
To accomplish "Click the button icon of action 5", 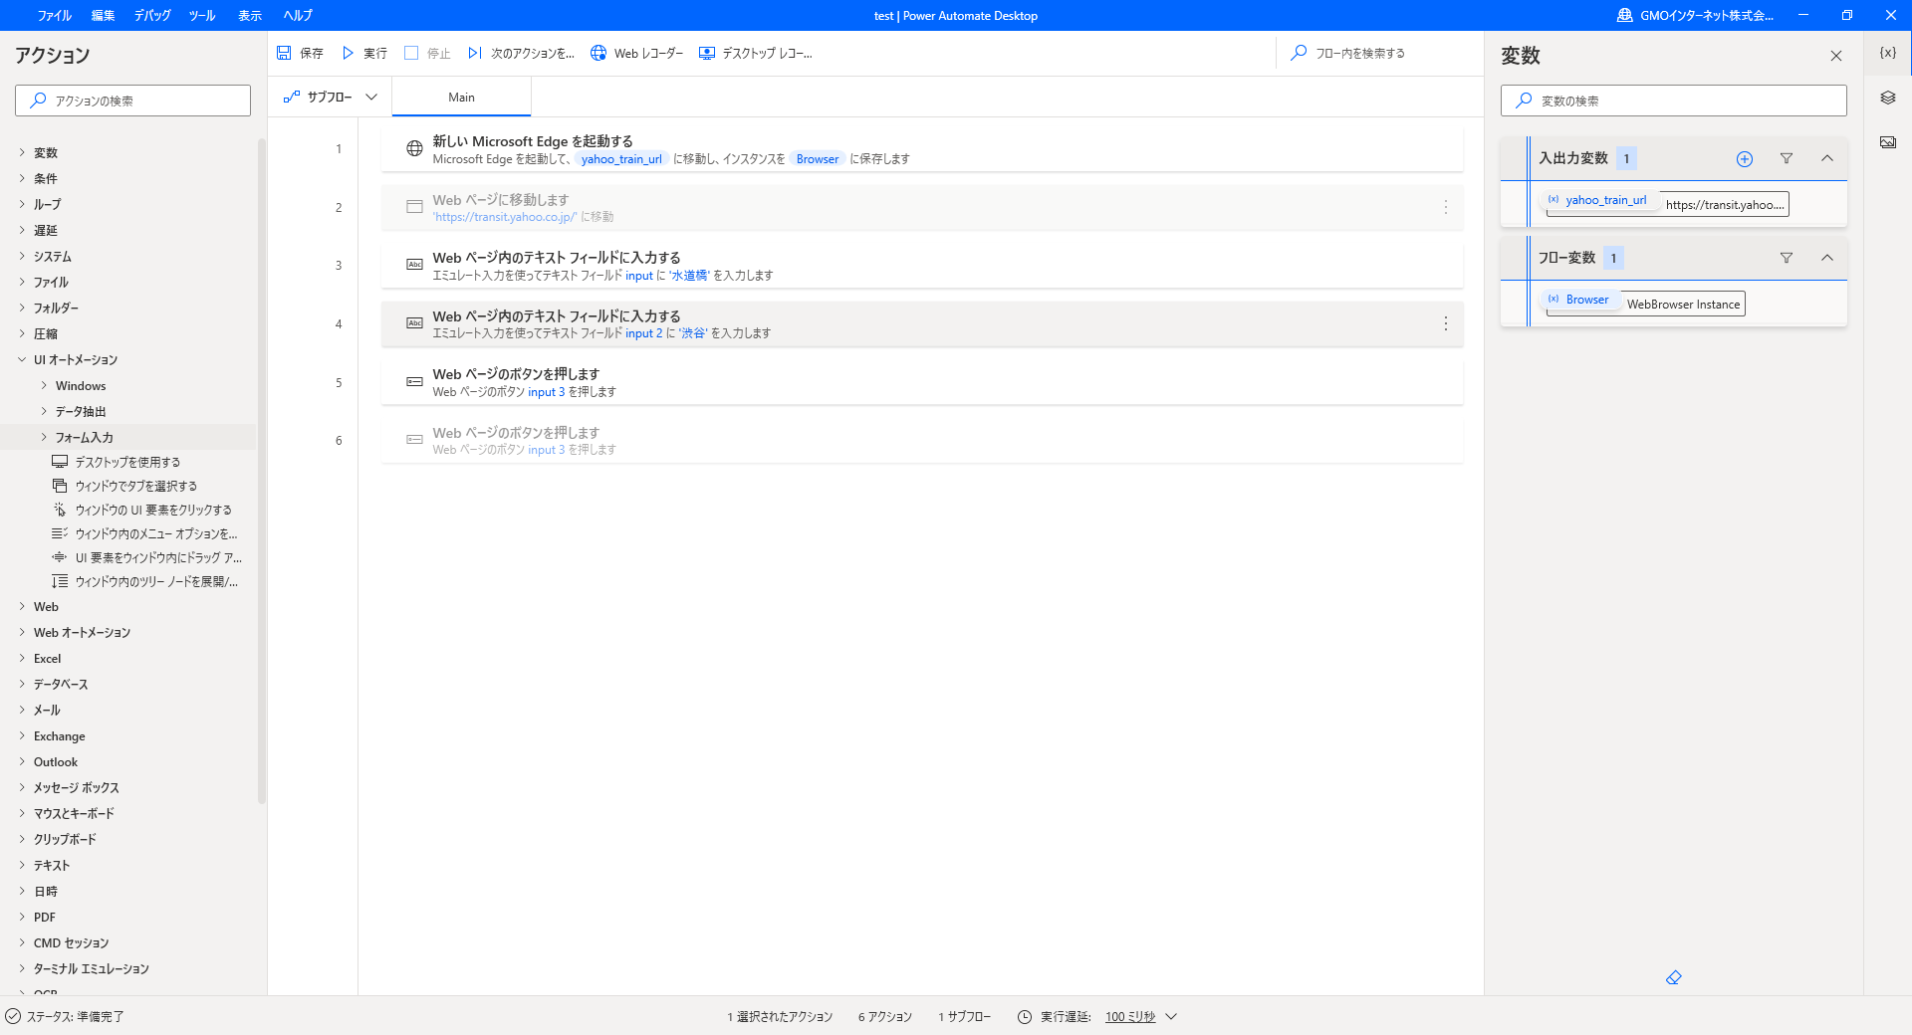I will click(x=414, y=382).
